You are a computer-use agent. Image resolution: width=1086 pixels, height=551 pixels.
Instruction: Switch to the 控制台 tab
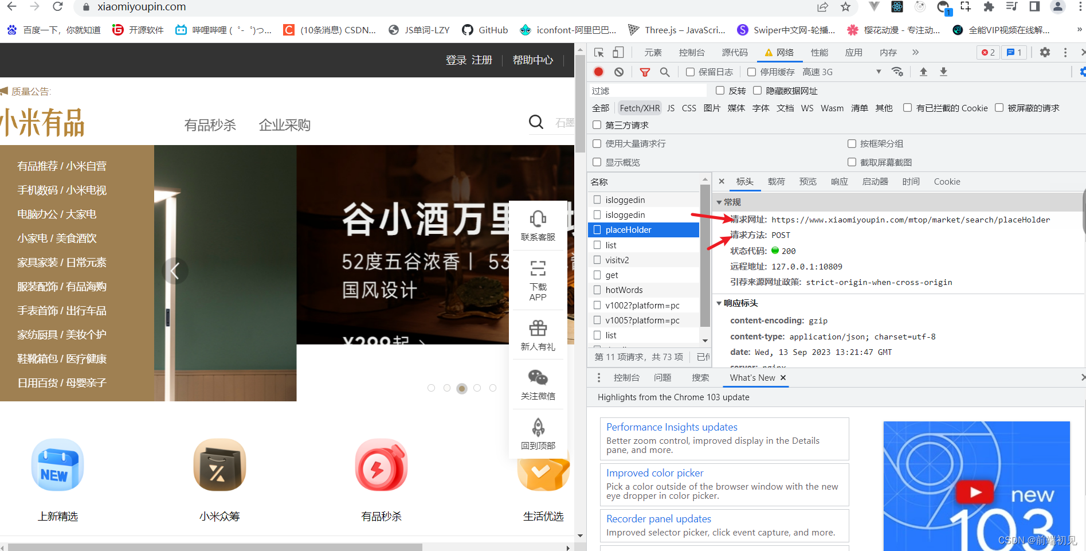(692, 53)
